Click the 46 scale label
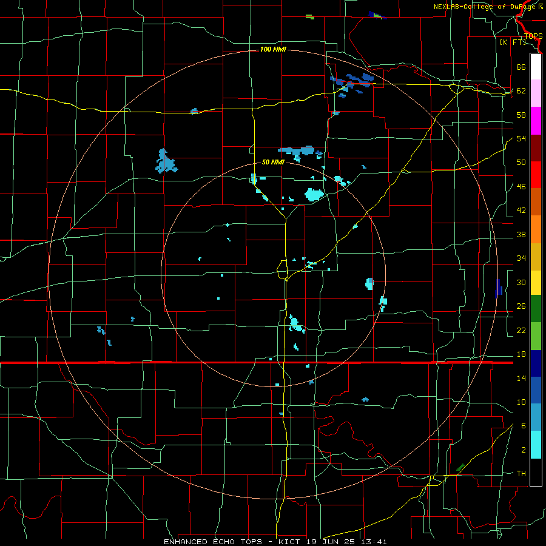 point(521,187)
